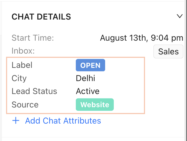The image size is (187, 141).
Task: Click the OPEN label badge
Action: [x=90, y=65]
